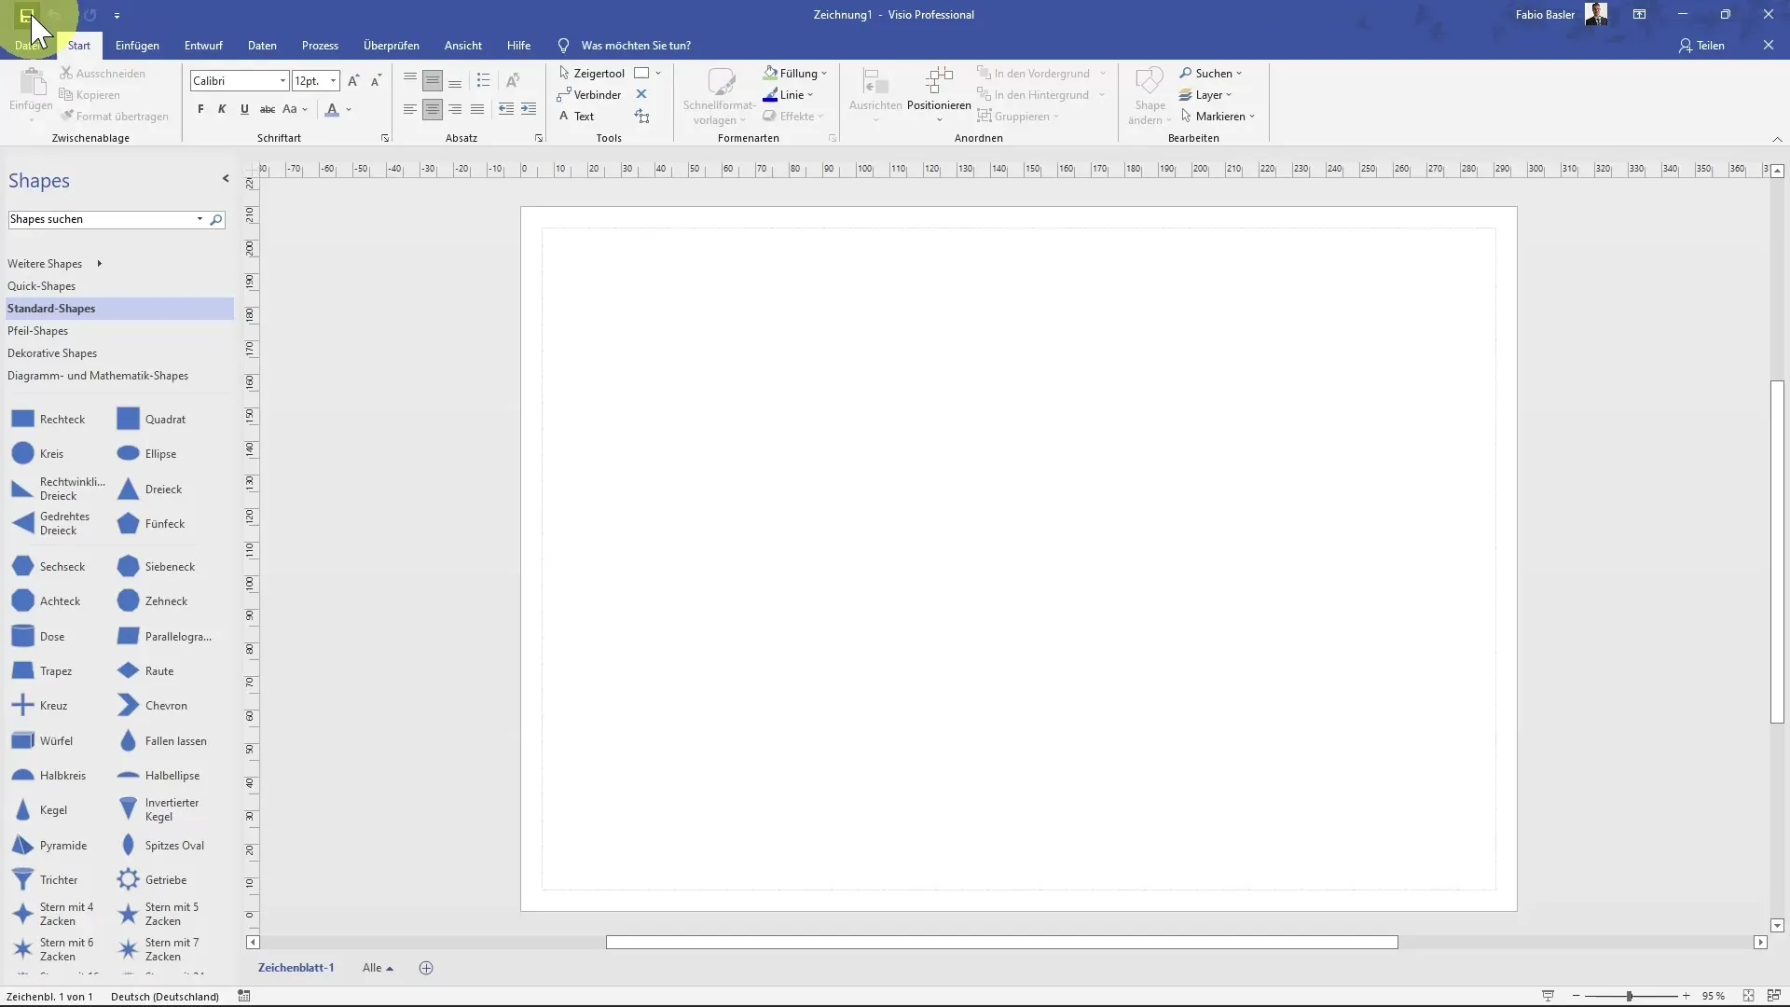Click the Teilen share button
Image resolution: width=1790 pixels, height=1007 pixels.
point(1701,45)
